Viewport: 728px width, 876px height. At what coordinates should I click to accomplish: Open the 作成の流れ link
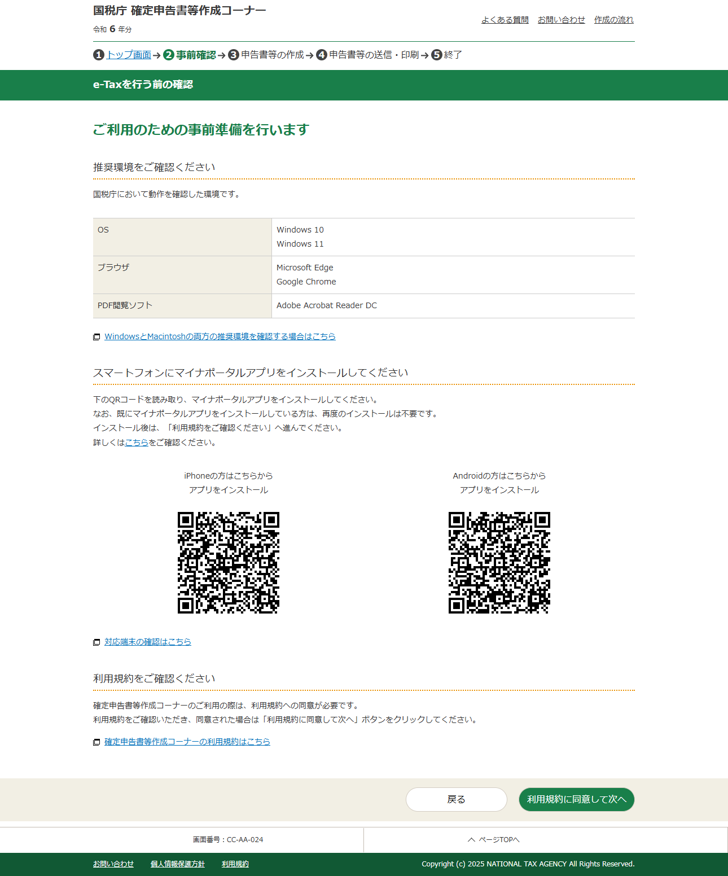614,20
